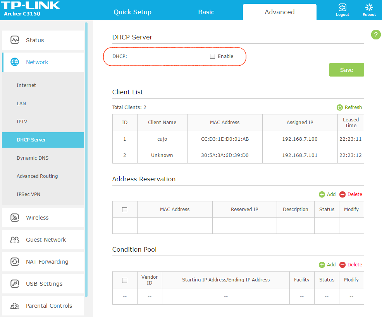Click Starting IP Address/Ending IP Address header
The image size is (382, 317).
226,280
